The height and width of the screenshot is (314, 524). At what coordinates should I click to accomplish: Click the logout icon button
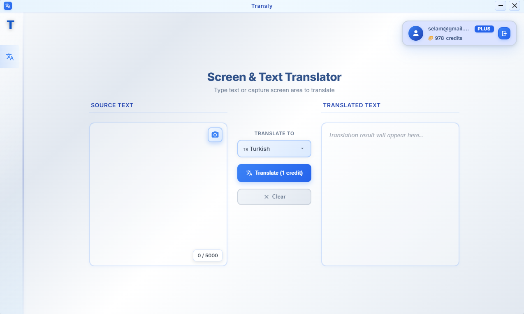pos(504,33)
